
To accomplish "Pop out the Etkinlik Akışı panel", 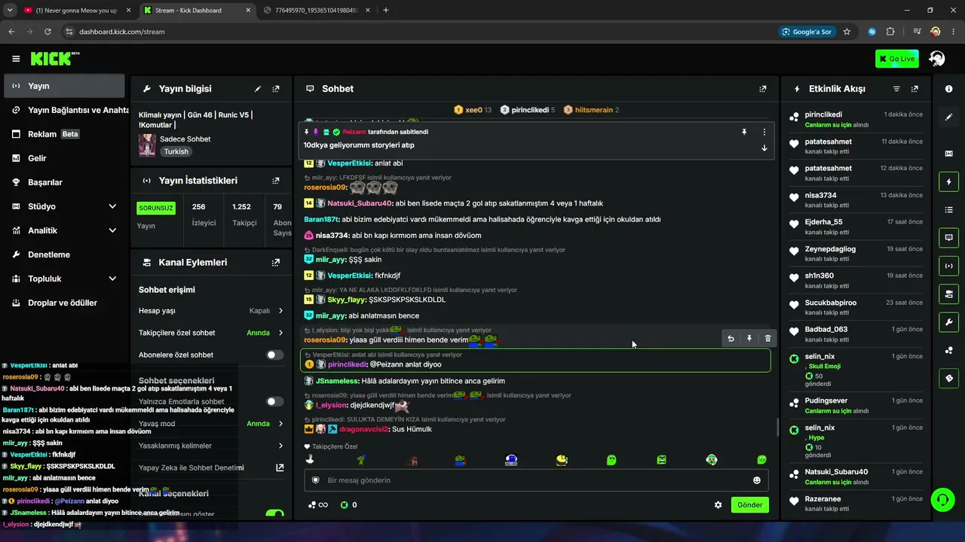I will (x=914, y=89).
